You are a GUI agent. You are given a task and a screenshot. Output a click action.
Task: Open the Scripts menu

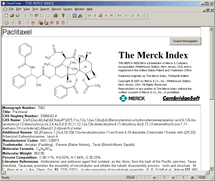pyautogui.click(x=68, y=9)
